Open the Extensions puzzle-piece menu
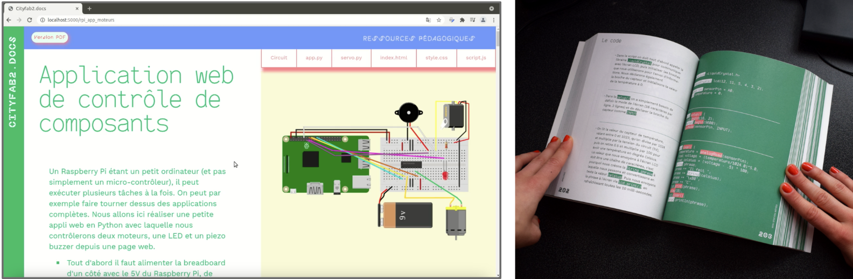 point(462,20)
